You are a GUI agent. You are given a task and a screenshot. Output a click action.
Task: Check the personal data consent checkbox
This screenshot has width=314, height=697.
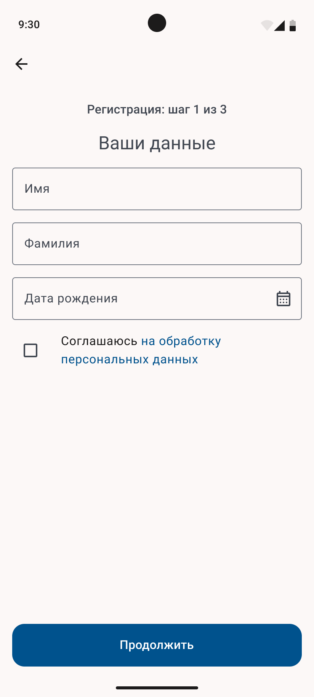30,350
